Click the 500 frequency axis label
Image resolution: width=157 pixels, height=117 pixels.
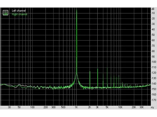pyautogui.click(x=63, y=107)
